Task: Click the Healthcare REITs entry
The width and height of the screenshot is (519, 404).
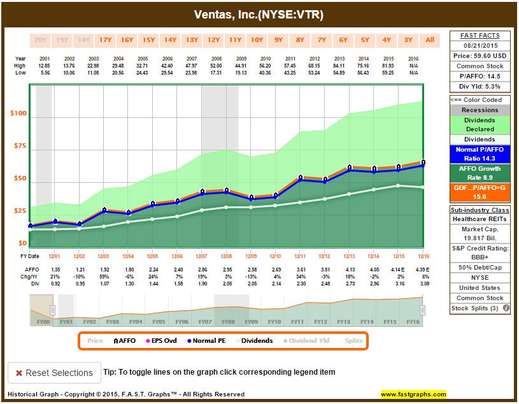Action: coord(480,219)
